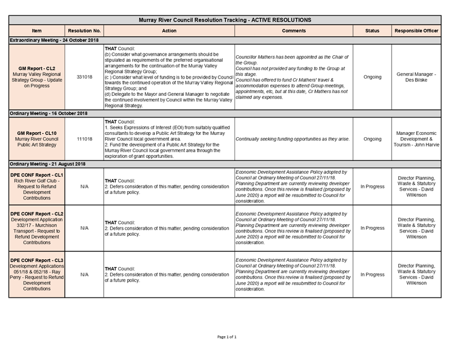The height and width of the screenshot is (349, 454).
Task: Click DPE CONF Report - CL3 Ray Perry cell
Action: click(x=37, y=274)
